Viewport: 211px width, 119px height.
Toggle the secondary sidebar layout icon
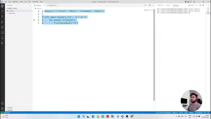pos(191,2)
